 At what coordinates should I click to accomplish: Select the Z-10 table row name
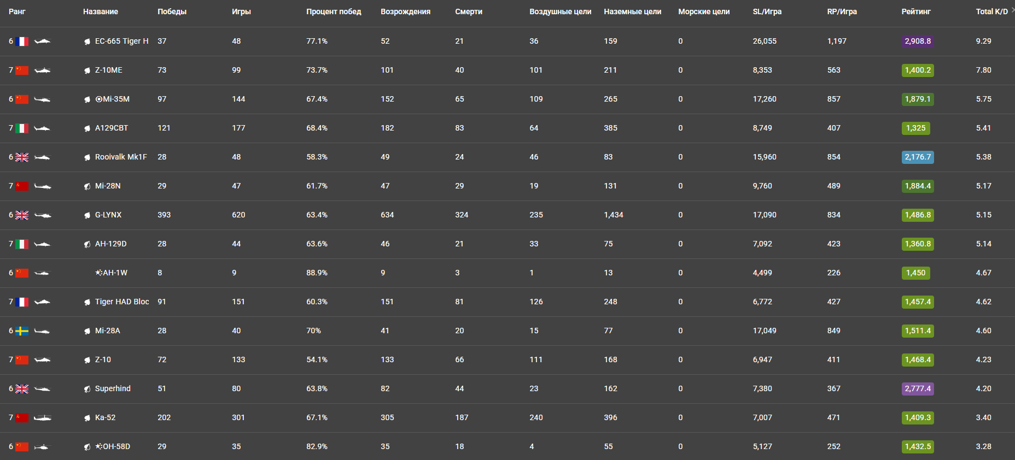coord(103,359)
